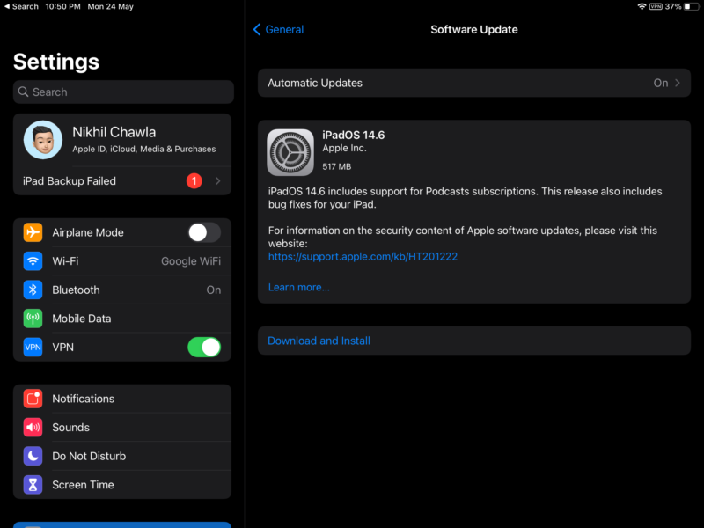Tap the Mon 24 May date
This screenshot has height=528, width=704.
tap(111, 6)
